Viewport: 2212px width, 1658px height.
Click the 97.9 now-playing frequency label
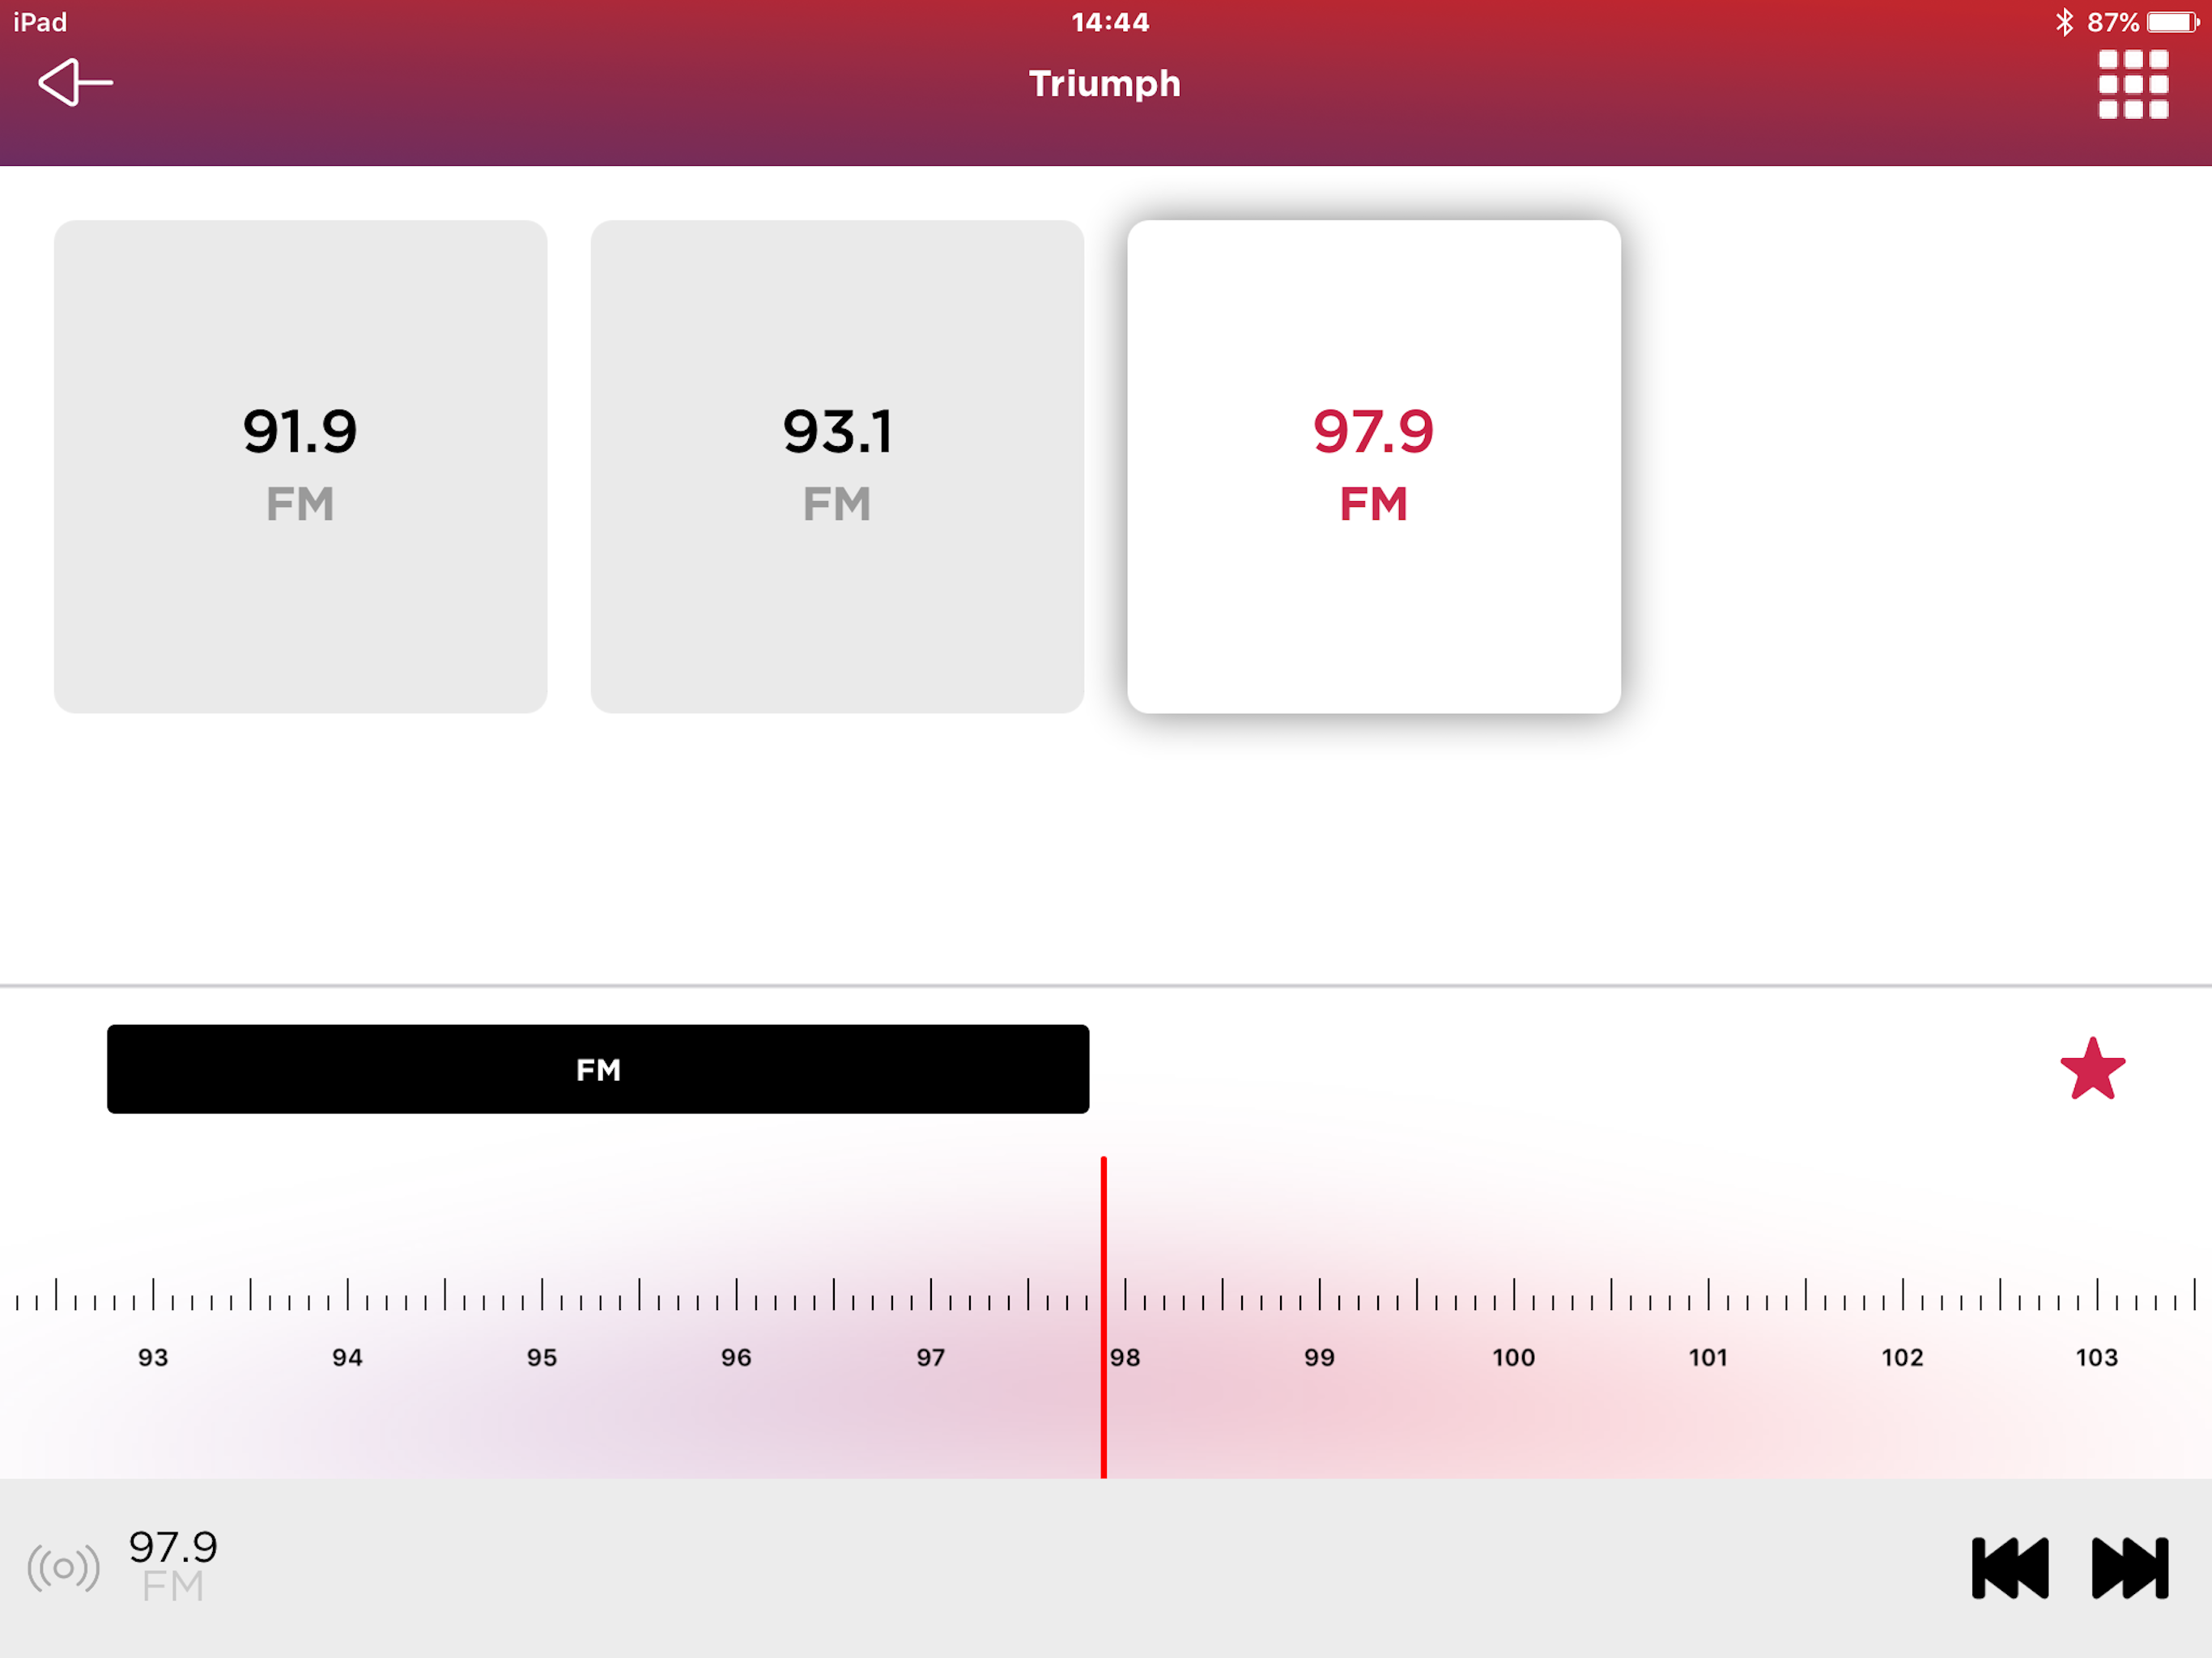173,1546
